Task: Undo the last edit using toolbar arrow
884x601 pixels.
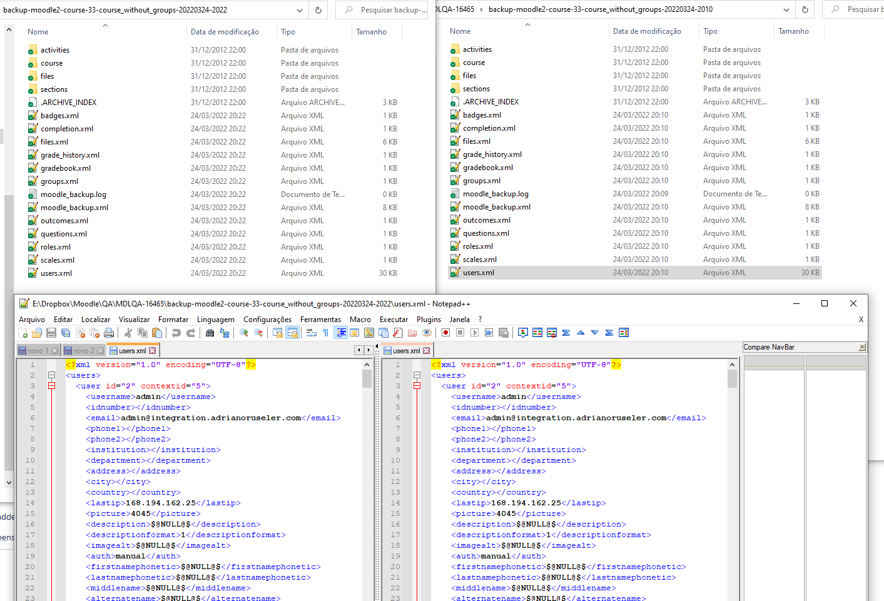Action: 176,333
